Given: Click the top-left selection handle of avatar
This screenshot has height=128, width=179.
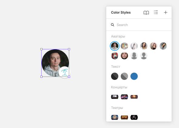Looking at the screenshot, I should (42, 49).
